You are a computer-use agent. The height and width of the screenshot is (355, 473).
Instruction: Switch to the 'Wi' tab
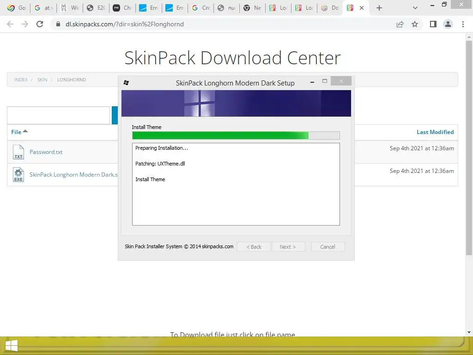tap(70, 8)
